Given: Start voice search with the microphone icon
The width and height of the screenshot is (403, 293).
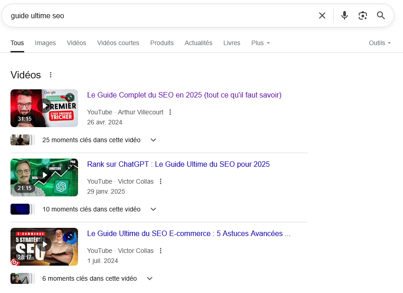Looking at the screenshot, I should (345, 15).
